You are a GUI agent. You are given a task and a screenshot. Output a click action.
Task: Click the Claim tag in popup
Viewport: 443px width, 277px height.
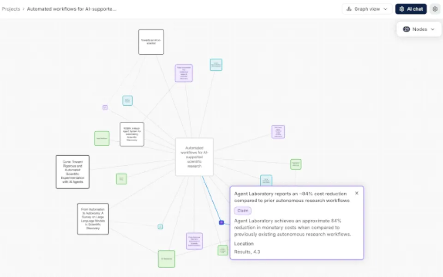coord(243,211)
